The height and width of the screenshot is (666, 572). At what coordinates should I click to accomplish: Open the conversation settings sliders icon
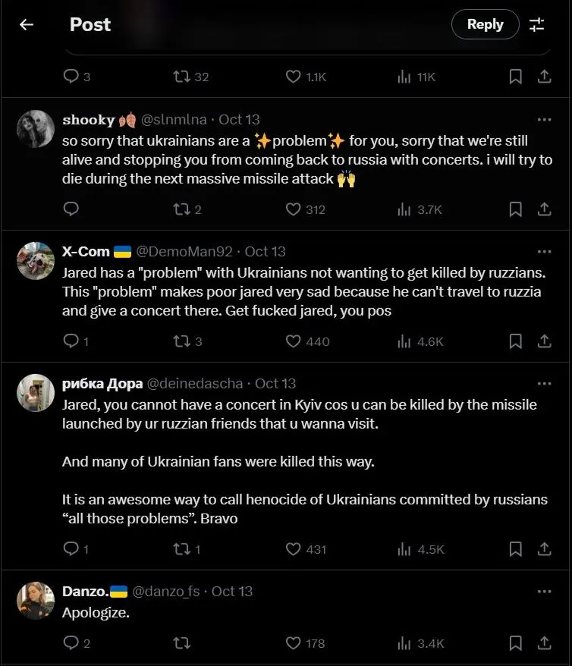[x=537, y=24]
